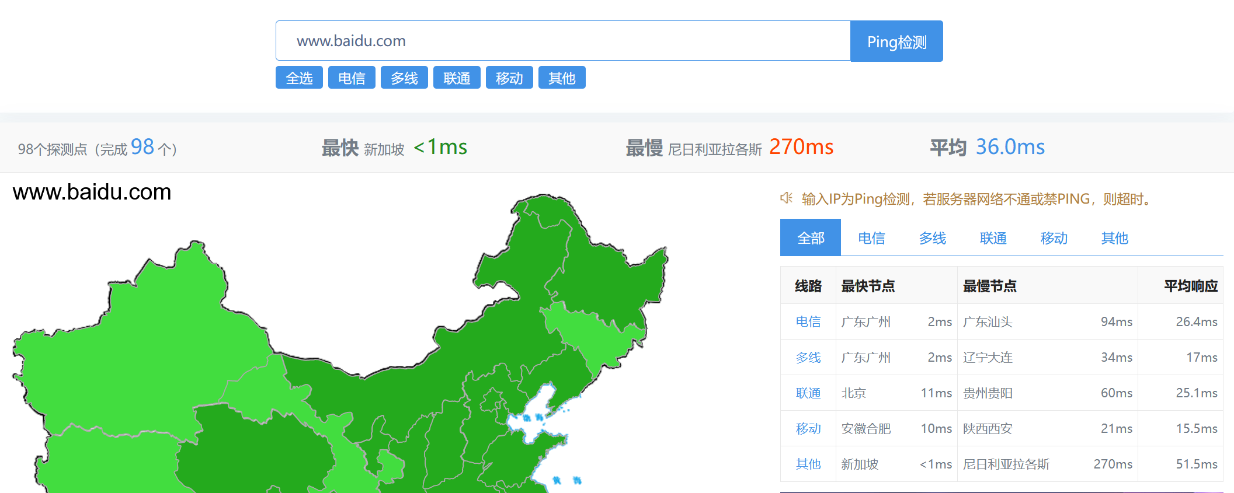Focus the www.baidu.com input field
The image size is (1234, 493).
563,41
